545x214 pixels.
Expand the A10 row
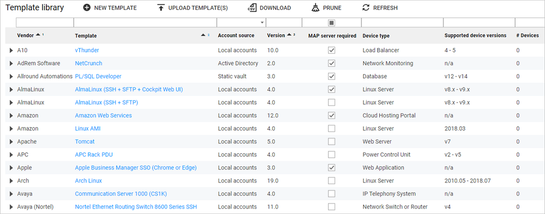(11, 51)
